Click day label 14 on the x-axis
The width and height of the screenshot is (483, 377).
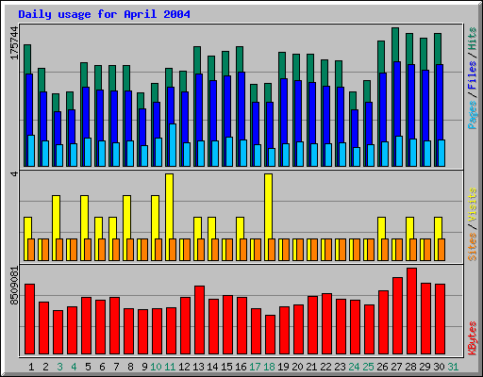212,367
